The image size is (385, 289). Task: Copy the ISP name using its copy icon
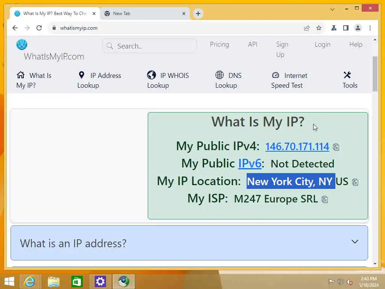[x=324, y=199]
